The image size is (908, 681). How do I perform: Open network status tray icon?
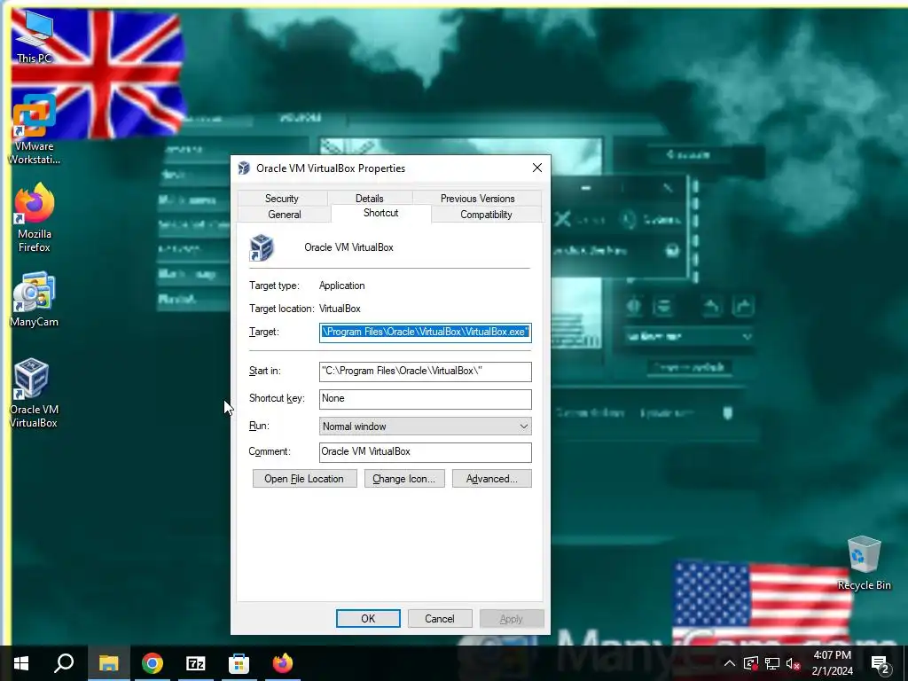772,663
